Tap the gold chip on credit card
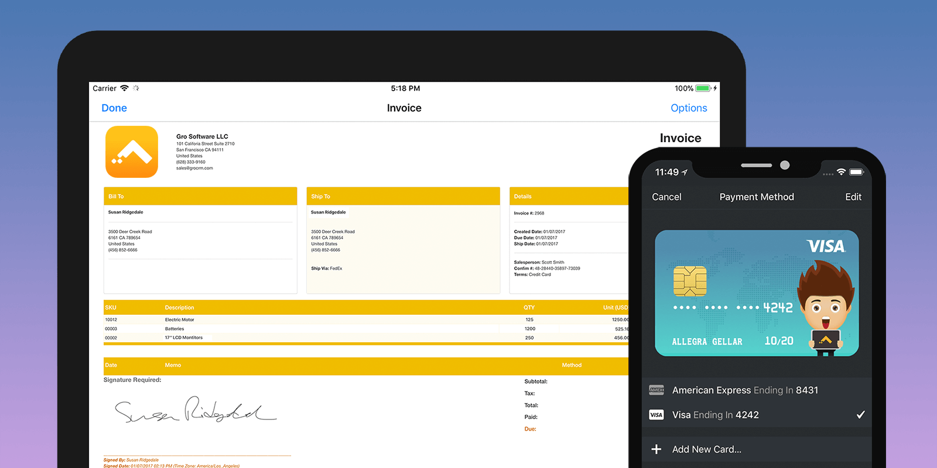Image resolution: width=937 pixels, height=468 pixels. coord(690,281)
